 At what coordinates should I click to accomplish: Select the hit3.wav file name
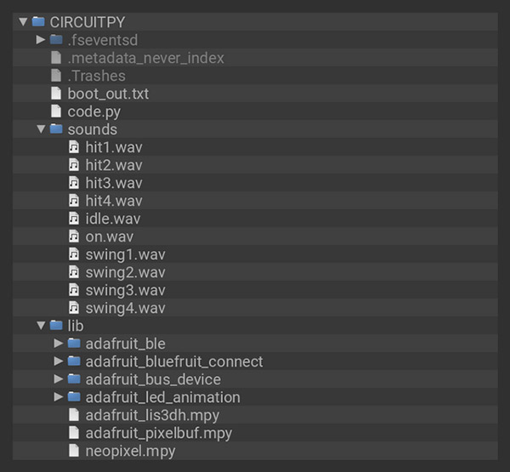[x=114, y=183]
